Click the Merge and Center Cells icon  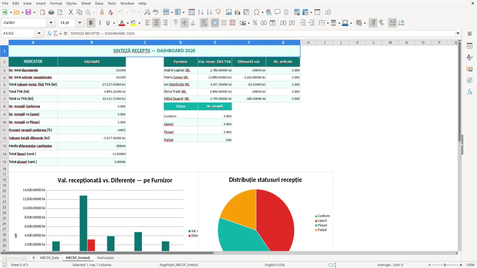coord(215,23)
